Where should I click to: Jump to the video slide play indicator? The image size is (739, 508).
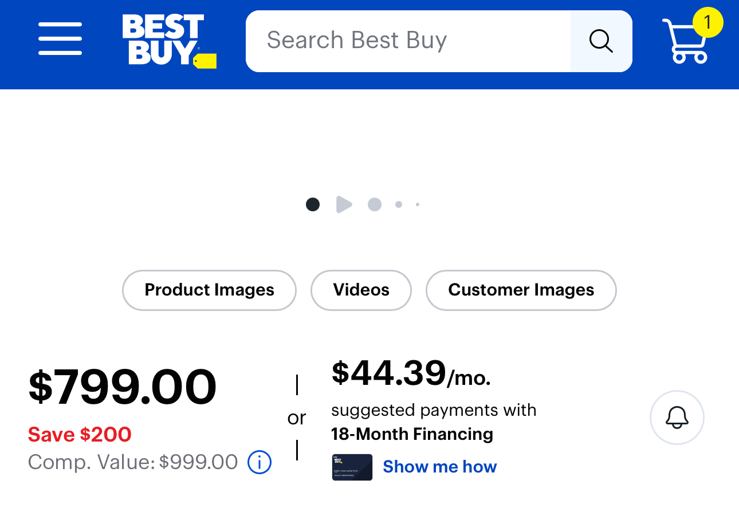(x=344, y=204)
